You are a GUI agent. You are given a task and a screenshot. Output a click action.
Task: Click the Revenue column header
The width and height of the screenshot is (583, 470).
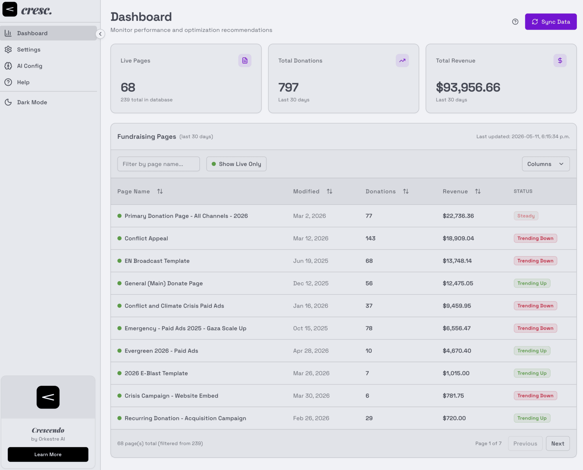455,191
